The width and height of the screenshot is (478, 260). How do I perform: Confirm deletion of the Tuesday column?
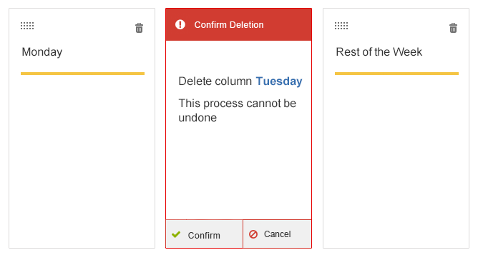(x=204, y=234)
